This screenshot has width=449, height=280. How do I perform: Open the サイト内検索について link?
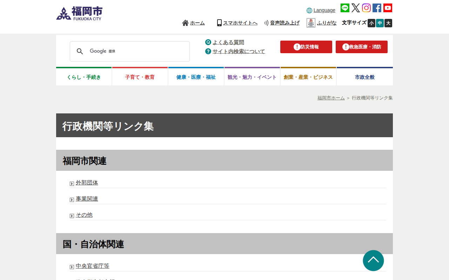239,51
